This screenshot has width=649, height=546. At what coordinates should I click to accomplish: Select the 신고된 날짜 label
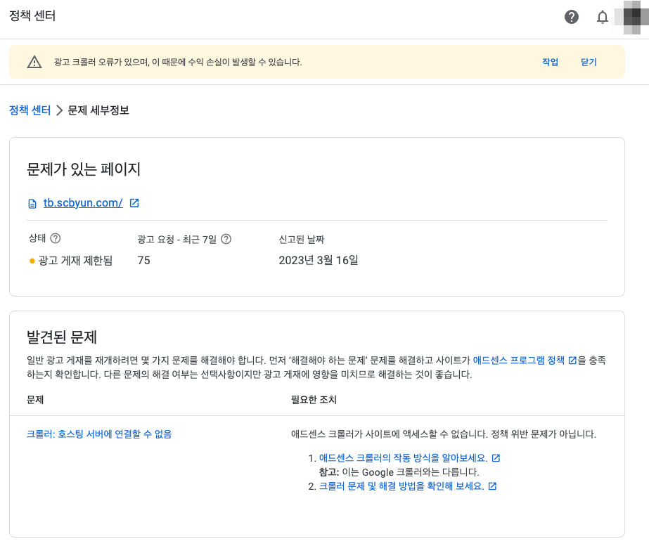point(302,239)
